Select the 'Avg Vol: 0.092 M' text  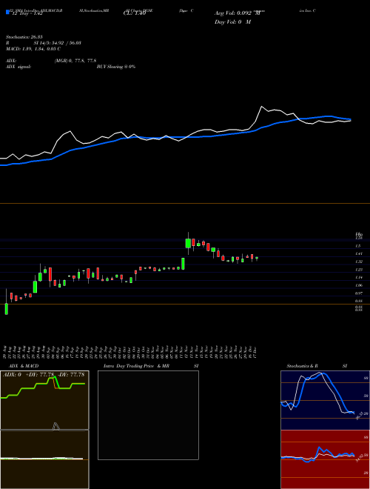pyautogui.click(x=238, y=13)
